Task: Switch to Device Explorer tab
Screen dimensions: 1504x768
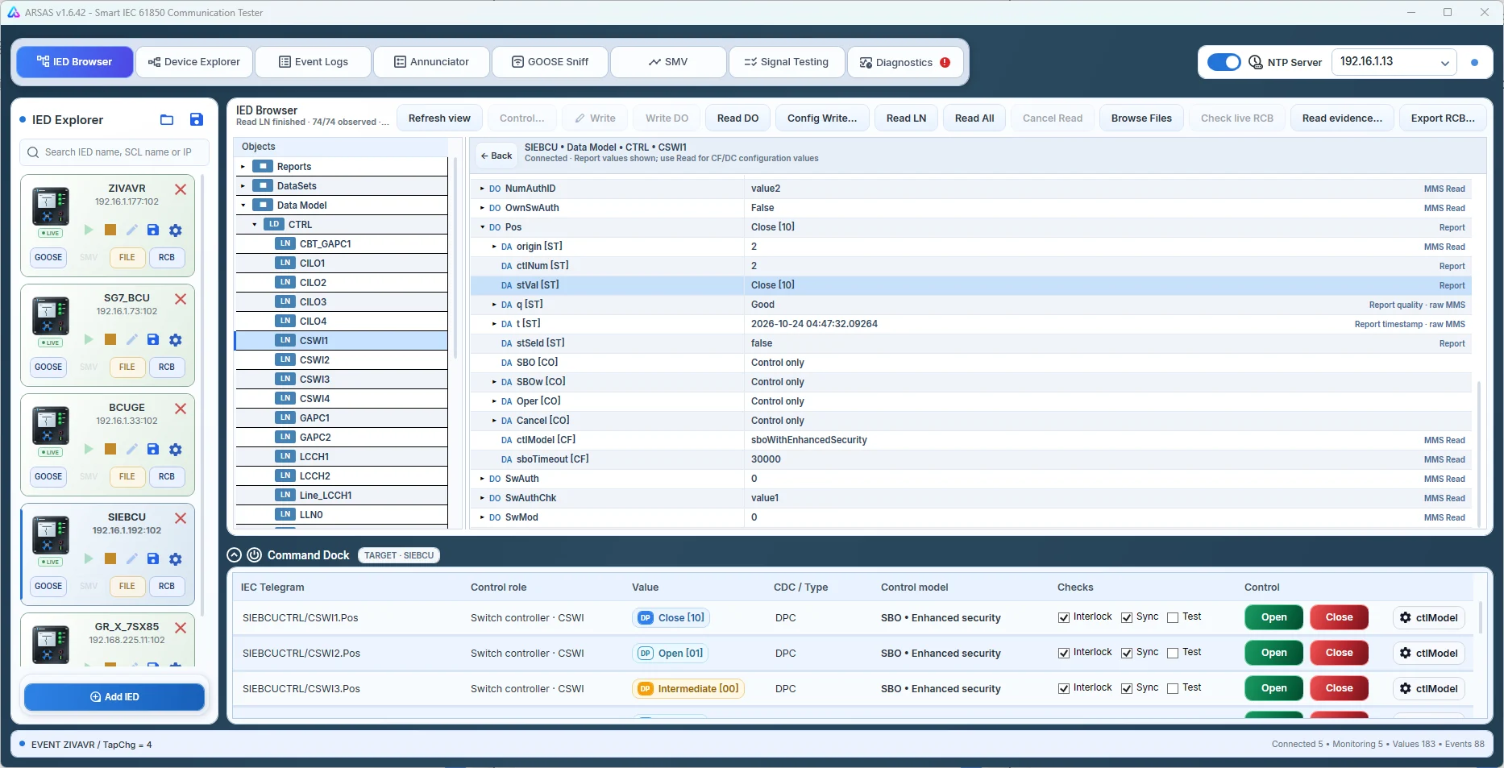Action: (x=194, y=62)
